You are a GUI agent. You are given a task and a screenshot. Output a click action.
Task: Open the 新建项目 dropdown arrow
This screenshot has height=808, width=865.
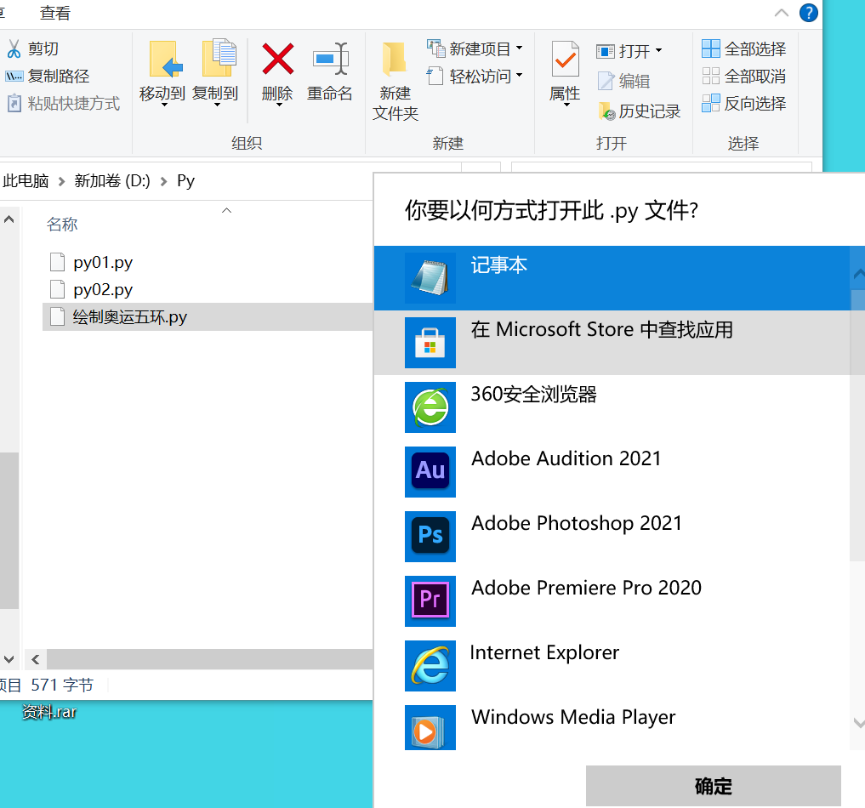pos(519,48)
